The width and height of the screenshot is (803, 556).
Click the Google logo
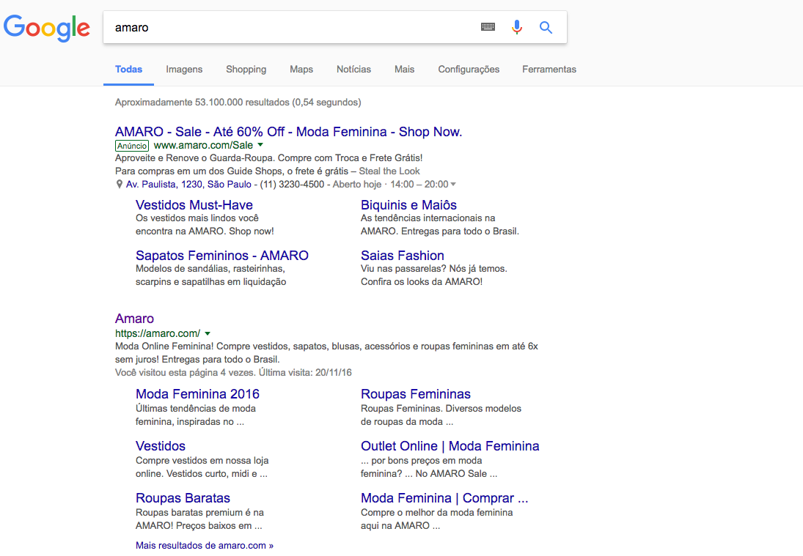(x=47, y=28)
